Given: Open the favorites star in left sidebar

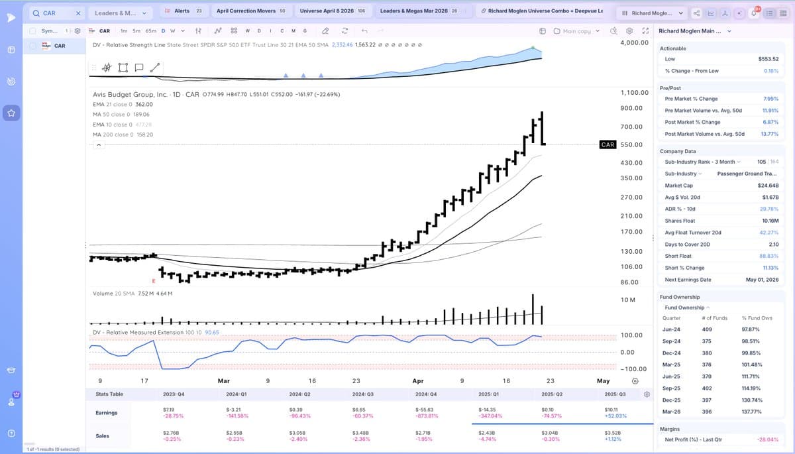Looking at the screenshot, I should pyautogui.click(x=11, y=113).
